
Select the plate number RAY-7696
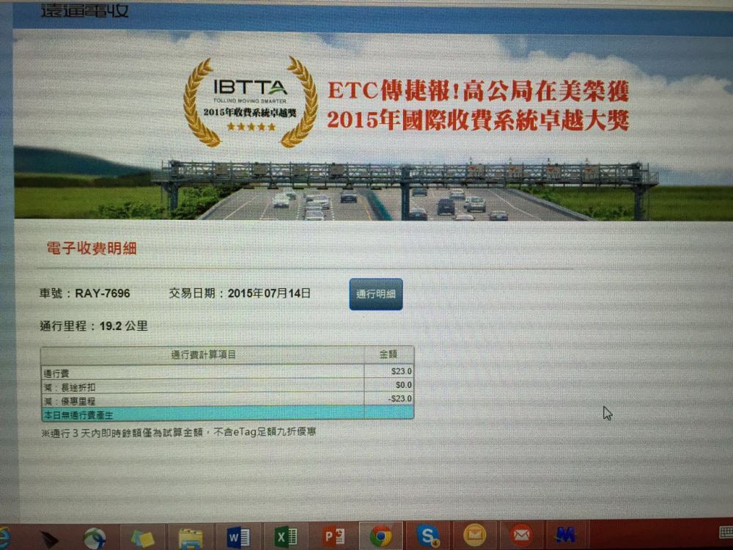[x=103, y=293]
